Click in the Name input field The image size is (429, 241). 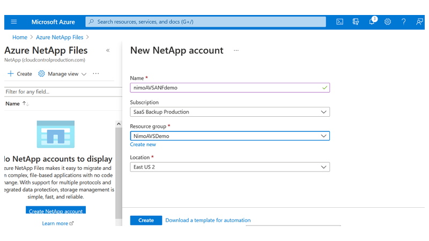225,87
